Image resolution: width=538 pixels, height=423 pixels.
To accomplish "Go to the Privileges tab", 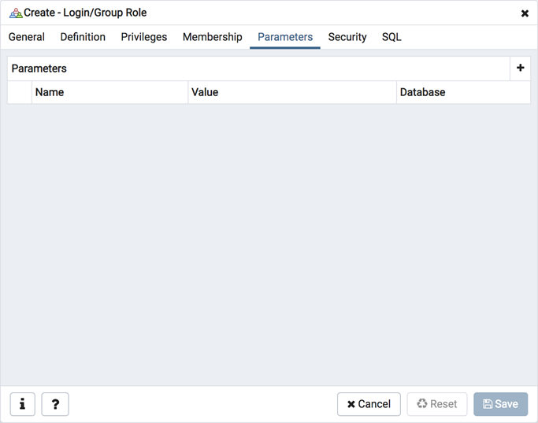I will pos(144,37).
